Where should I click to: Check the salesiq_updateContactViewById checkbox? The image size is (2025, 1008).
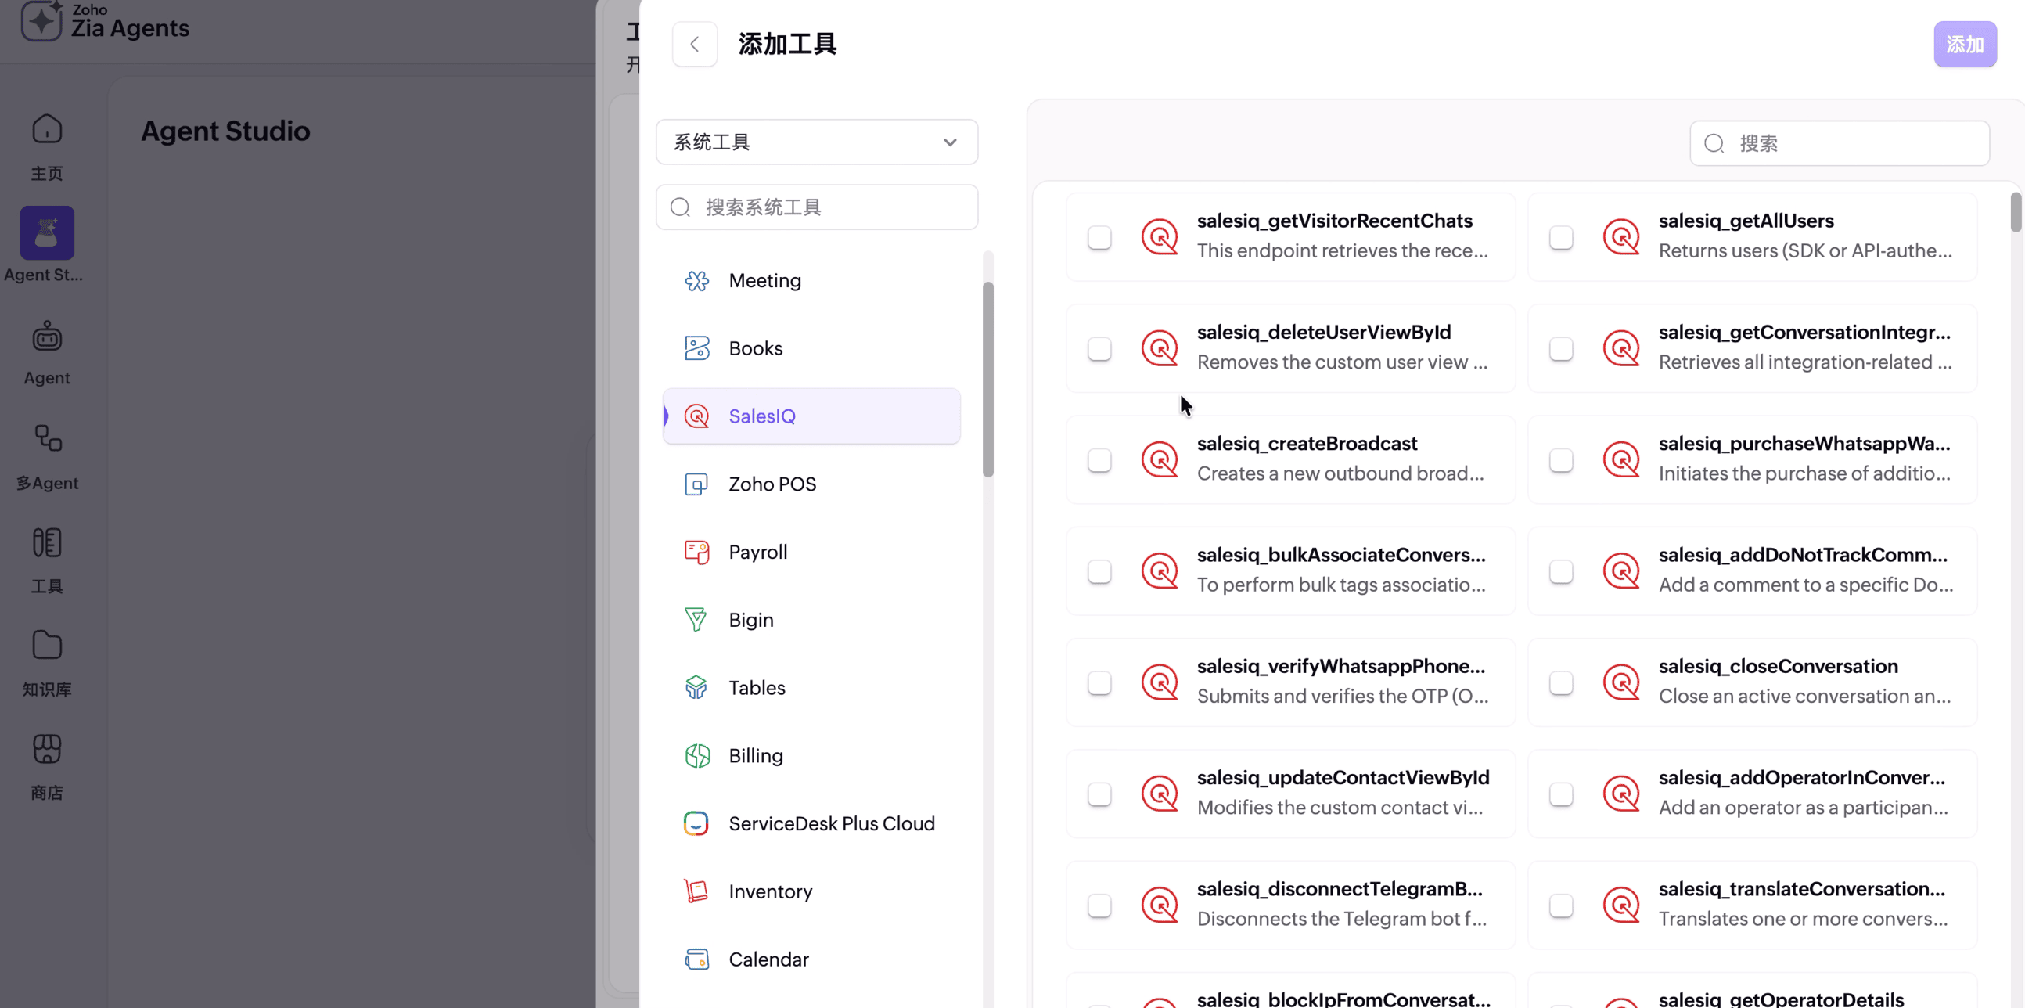1100,794
